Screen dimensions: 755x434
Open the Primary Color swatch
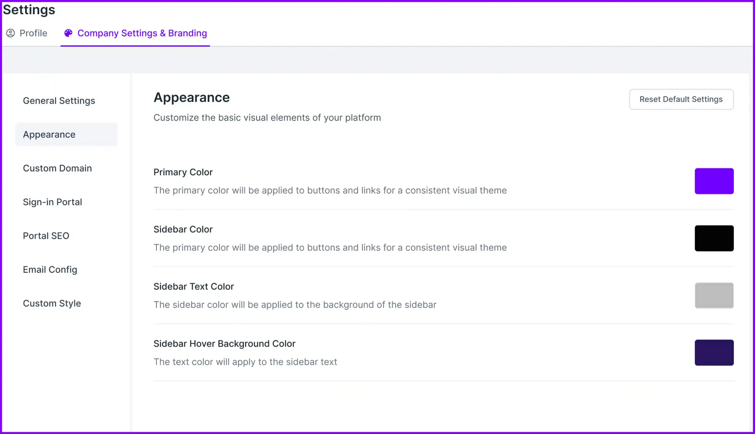point(714,181)
